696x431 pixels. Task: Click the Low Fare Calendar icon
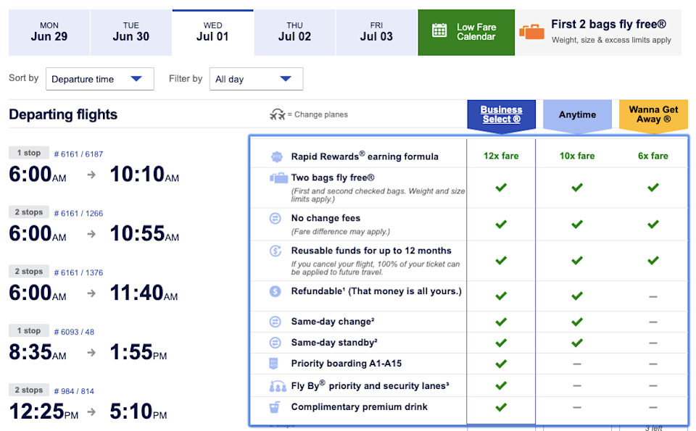(x=439, y=30)
